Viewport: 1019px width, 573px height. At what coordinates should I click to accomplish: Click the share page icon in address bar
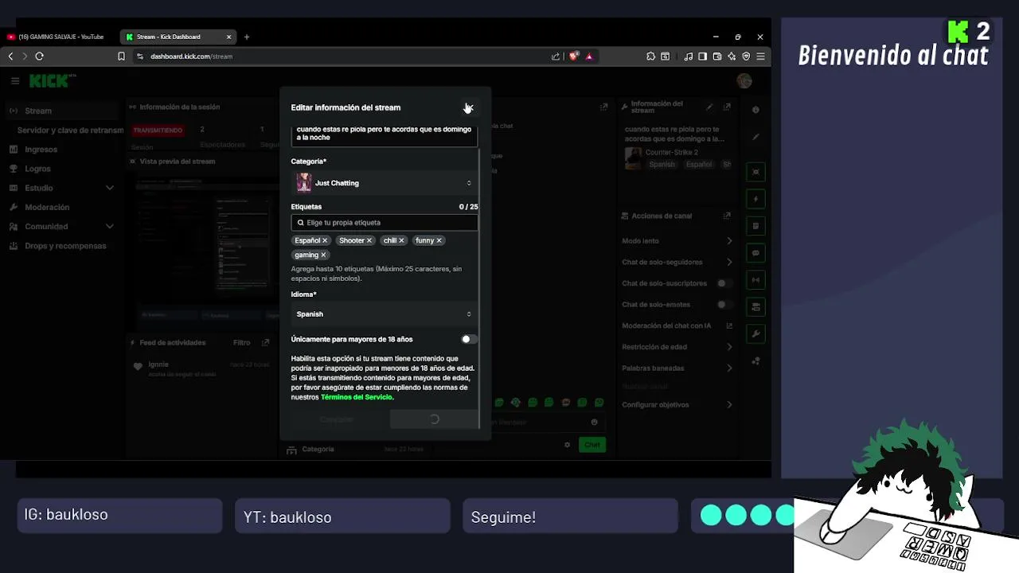click(556, 57)
